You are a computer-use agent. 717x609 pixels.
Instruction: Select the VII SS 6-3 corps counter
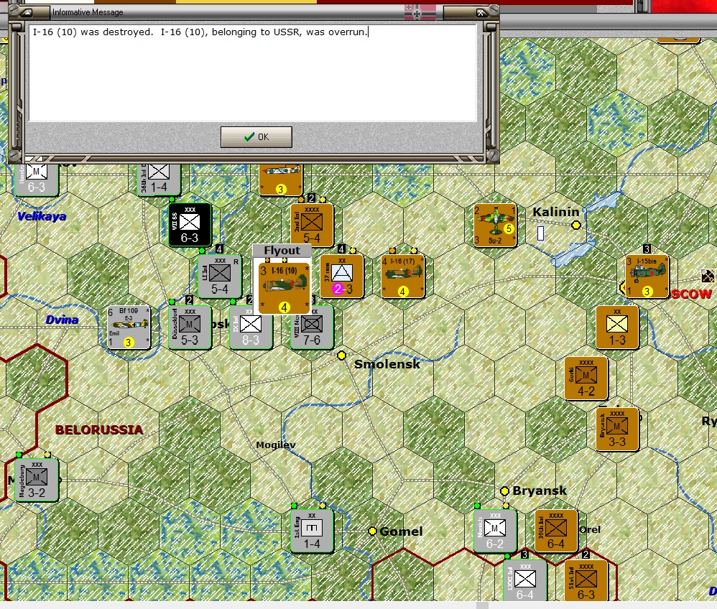click(x=190, y=225)
